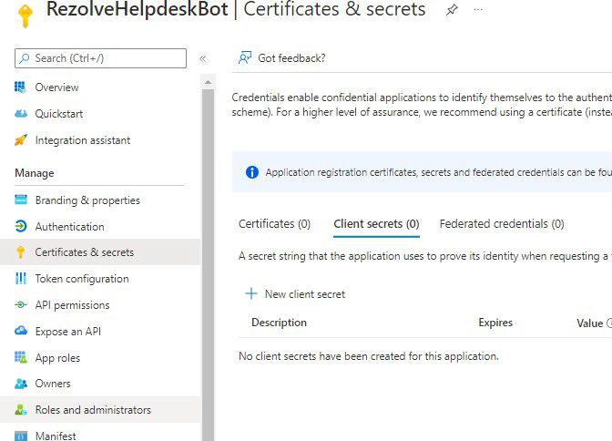
Task: Click the RezolveHelpdeskBot title text
Action: 137,9
